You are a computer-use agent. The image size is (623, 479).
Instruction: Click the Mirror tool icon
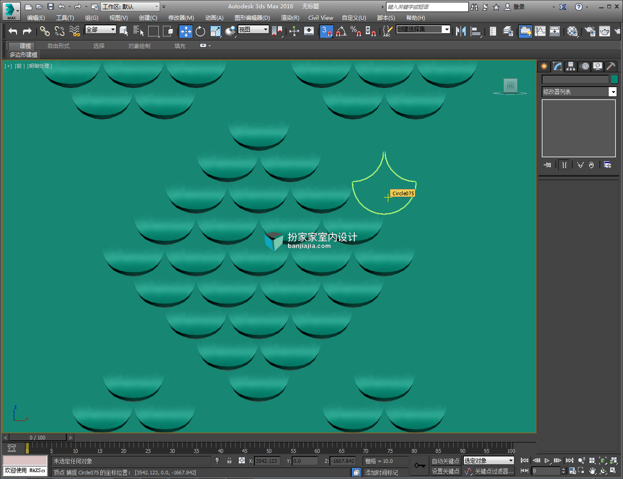coord(460,31)
